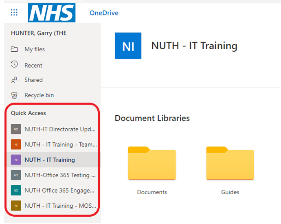Click the Document Libraries heading
The height and width of the screenshot is (224, 281).
coord(152,118)
